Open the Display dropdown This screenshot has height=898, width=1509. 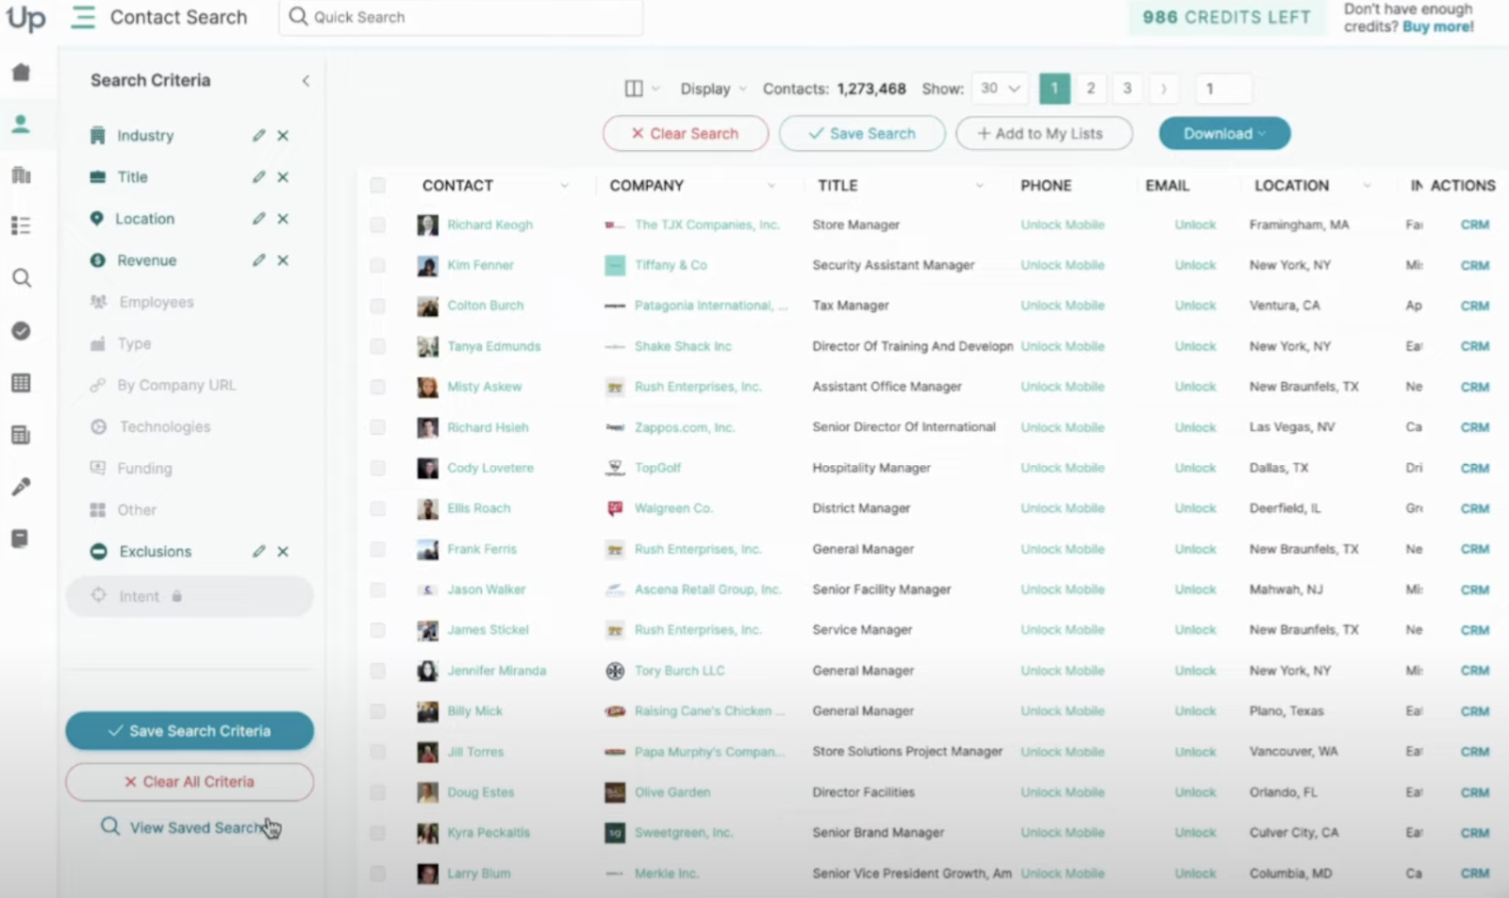pos(713,89)
